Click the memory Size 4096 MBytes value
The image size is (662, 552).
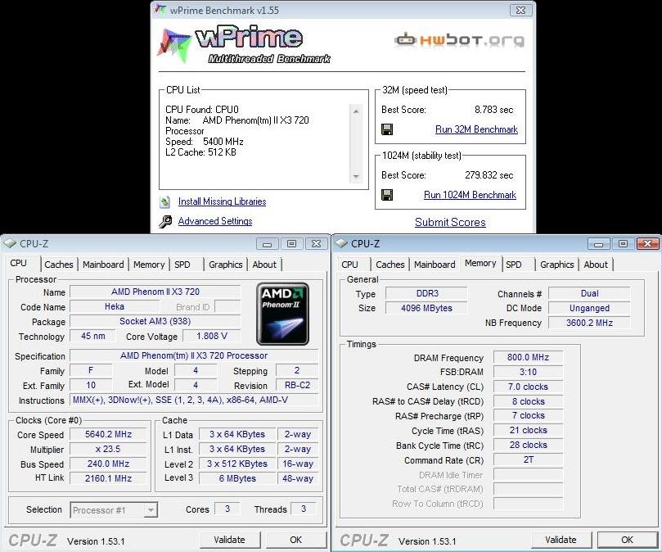[426, 308]
